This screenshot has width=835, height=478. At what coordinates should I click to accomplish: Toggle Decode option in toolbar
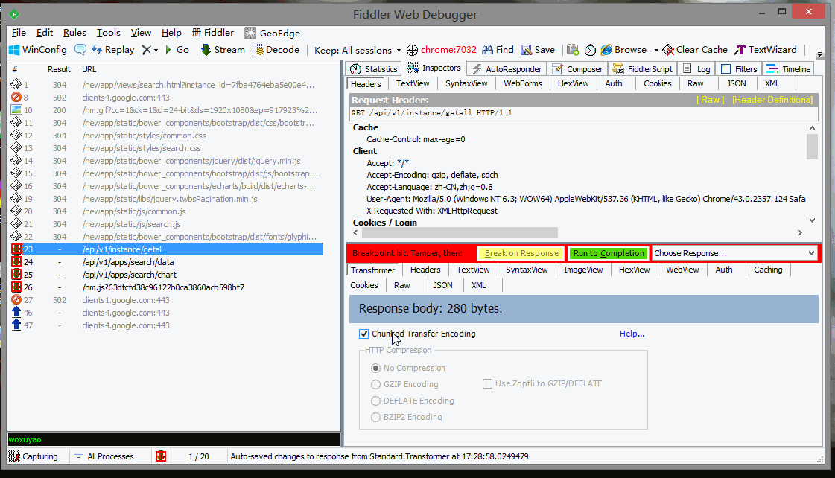276,49
